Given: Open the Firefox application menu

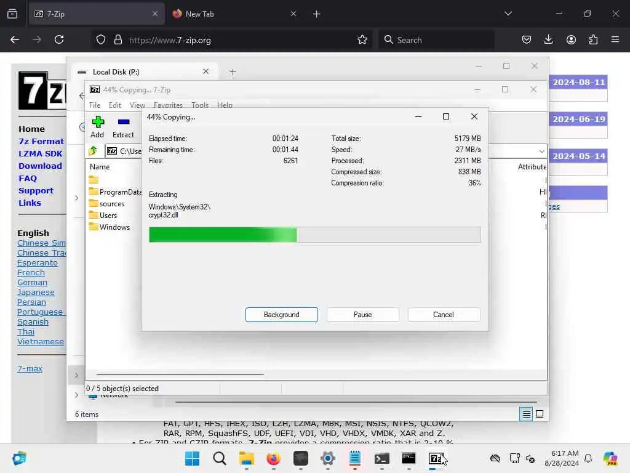Looking at the screenshot, I should [615, 39].
